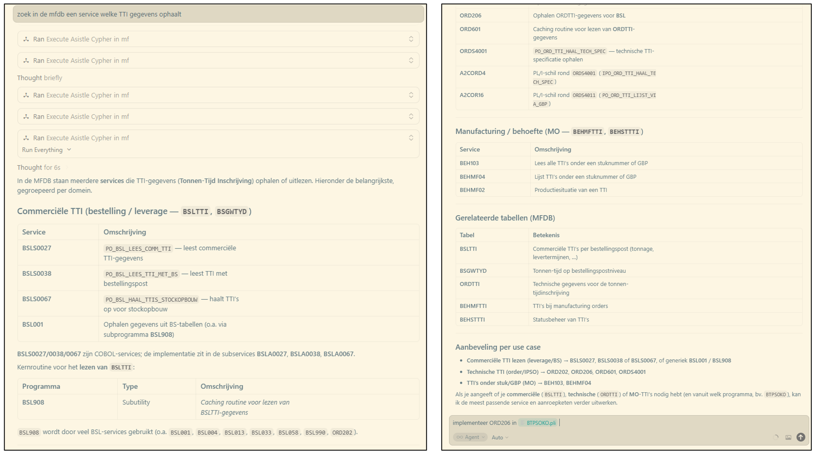Viewport: 814px width, 455px height.
Task: Expand the Thought briefly section
Action: [x=40, y=78]
